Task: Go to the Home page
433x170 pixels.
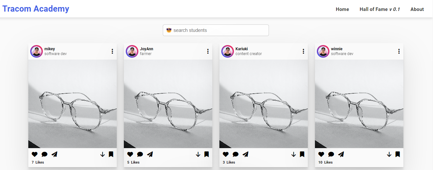Action: (x=342, y=9)
